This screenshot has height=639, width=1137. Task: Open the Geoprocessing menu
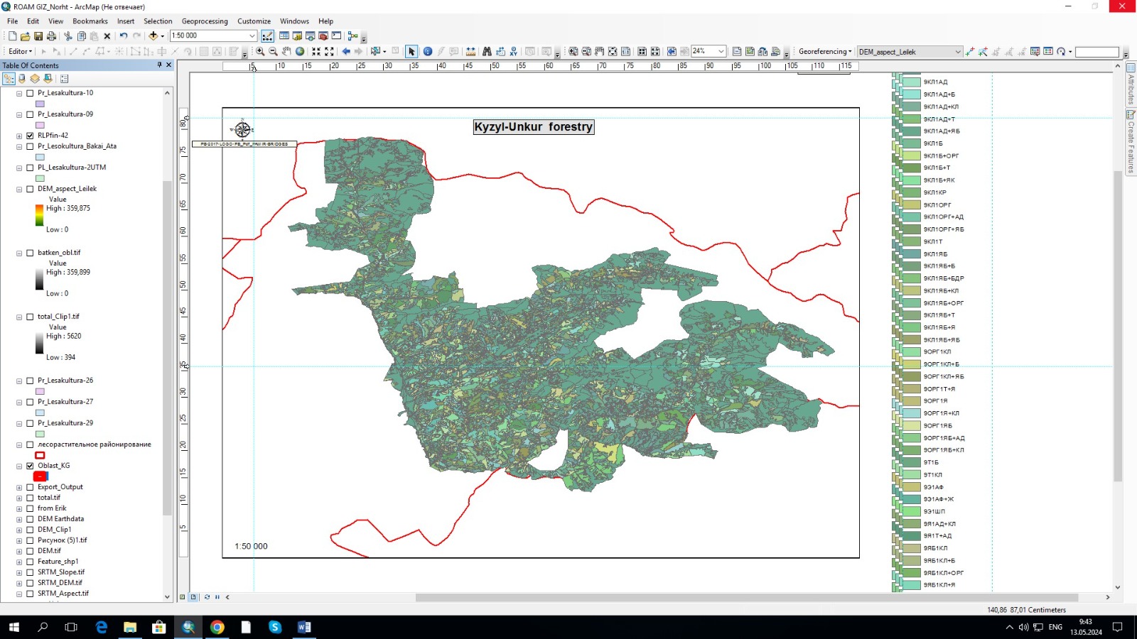tap(205, 21)
